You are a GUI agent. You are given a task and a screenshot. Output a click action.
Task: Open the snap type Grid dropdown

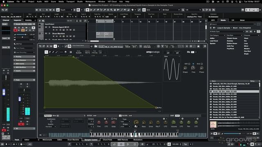153,10
